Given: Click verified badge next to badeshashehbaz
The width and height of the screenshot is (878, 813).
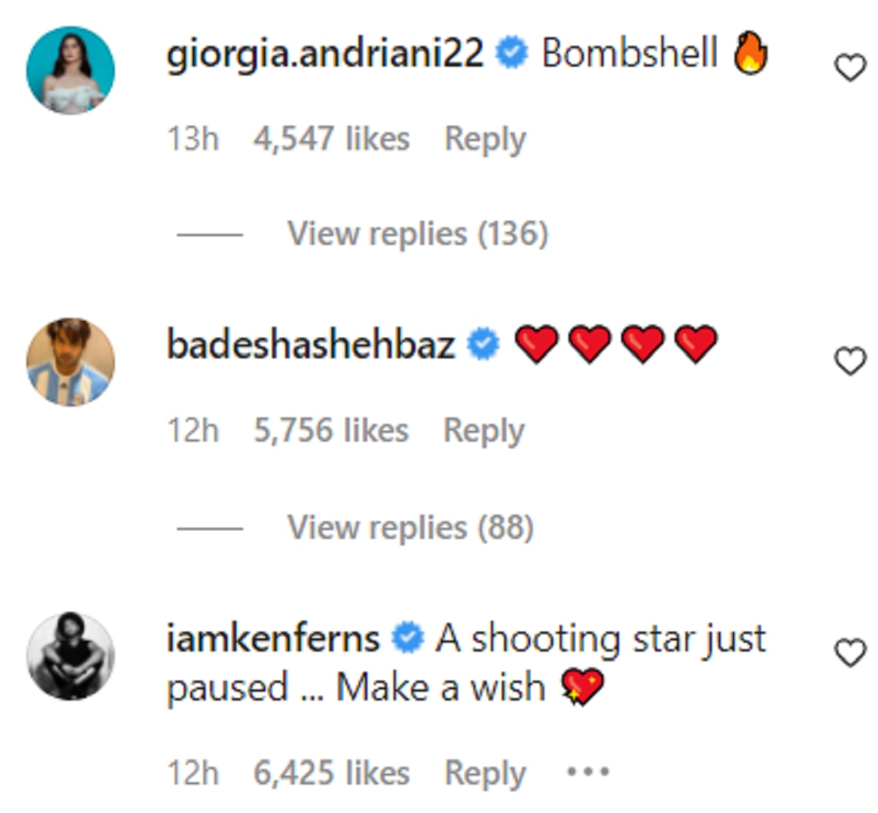Looking at the screenshot, I should (x=483, y=344).
